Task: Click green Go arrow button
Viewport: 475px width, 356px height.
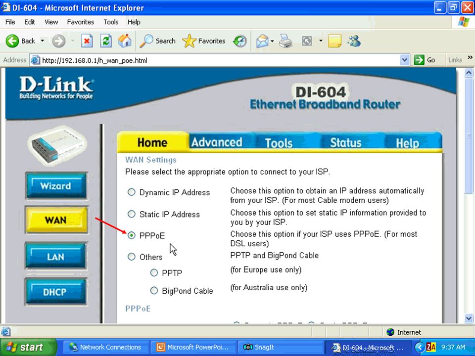Action: (419, 60)
